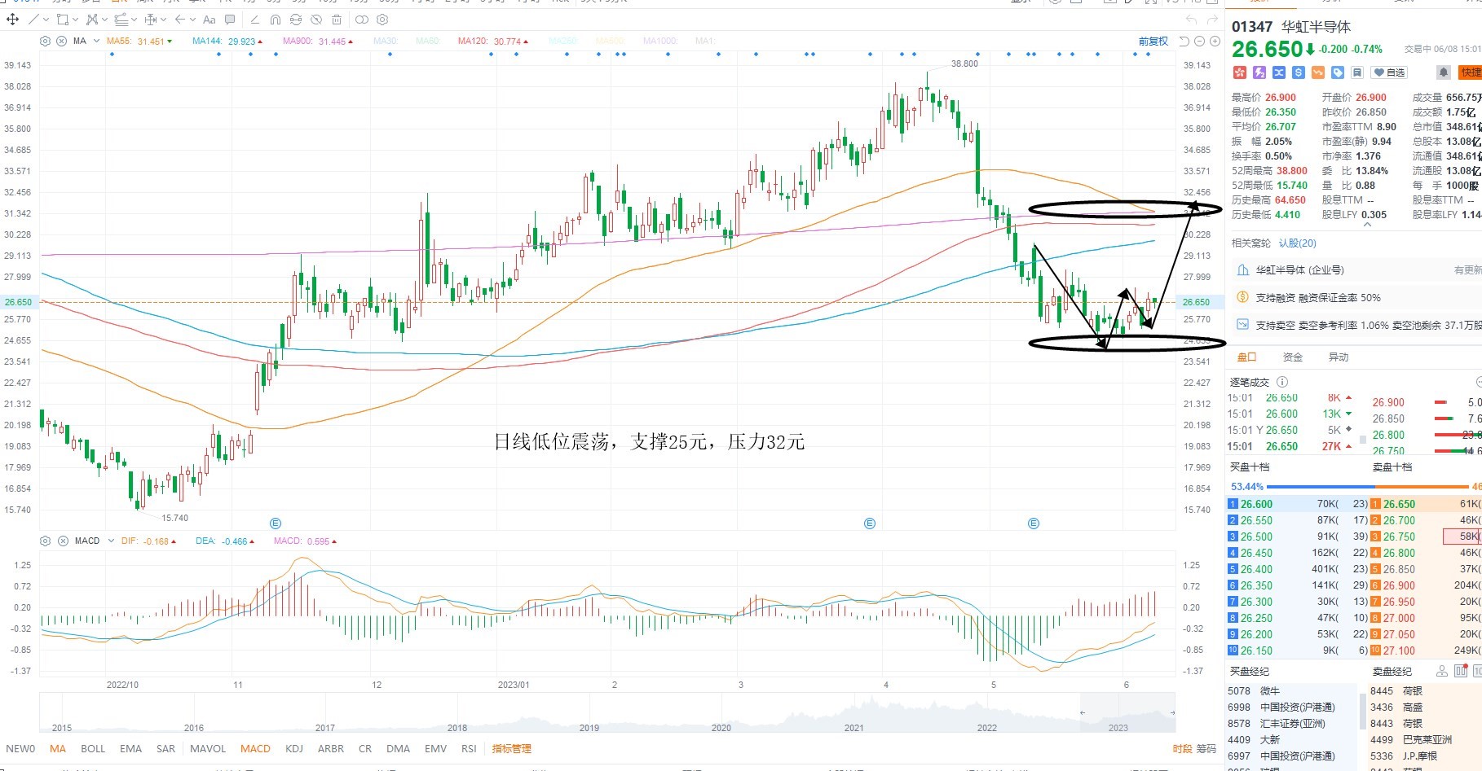Click the earnings E marker near March
The width and height of the screenshot is (1482, 771).
[x=870, y=523]
